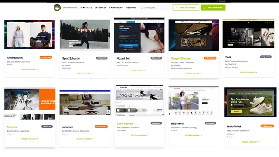Open the Freiluftkind sneaker thumbnail

click(x=250, y=102)
